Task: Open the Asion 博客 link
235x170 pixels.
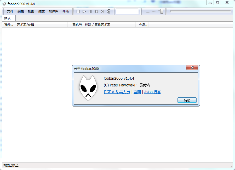Action: pos(153,92)
